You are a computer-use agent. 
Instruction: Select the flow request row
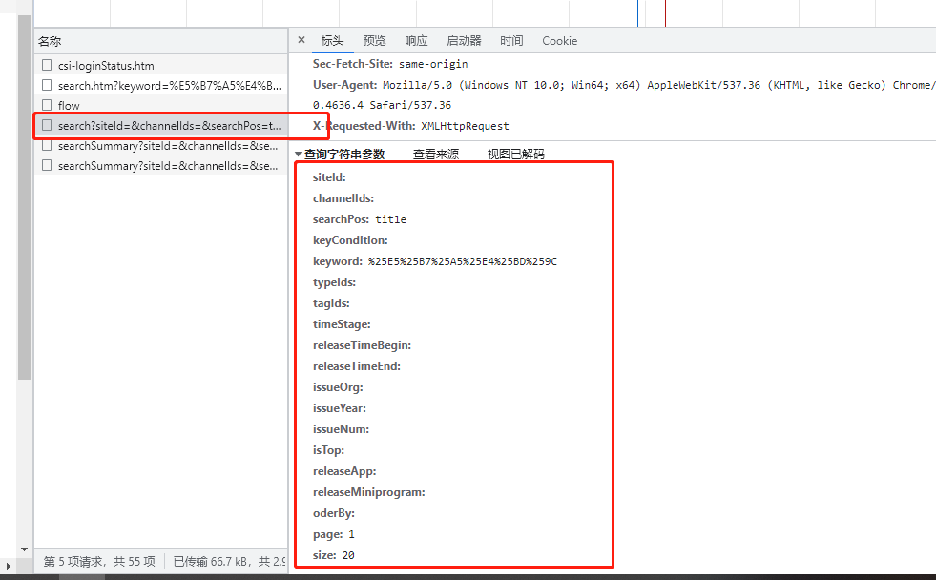[x=160, y=105]
